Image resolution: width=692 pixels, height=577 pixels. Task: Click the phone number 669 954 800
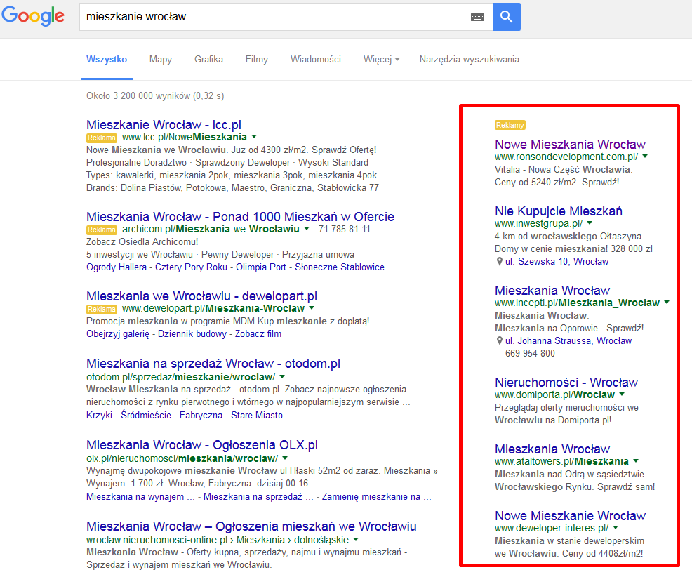pyautogui.click(x=530, y=353)
